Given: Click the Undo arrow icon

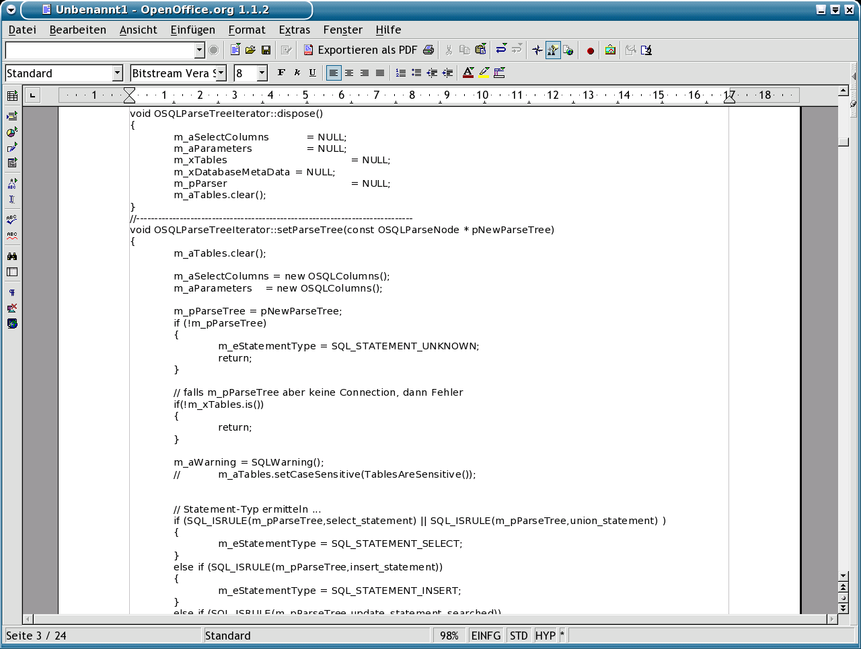Looking at the screenshot, I should click(x=501, y=50).
